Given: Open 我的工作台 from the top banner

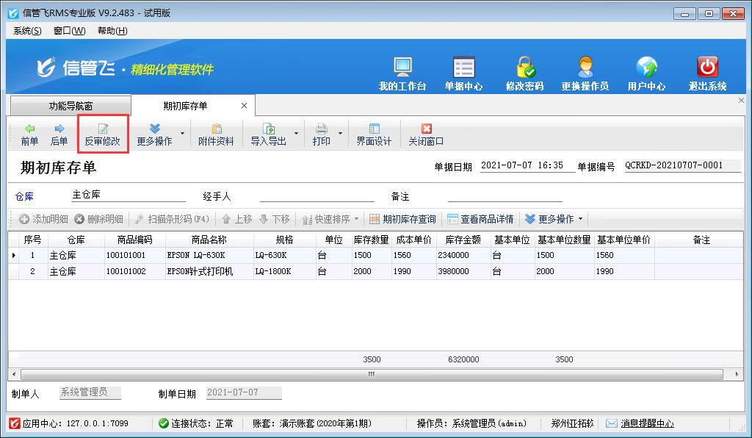Looking at the screenshot, I should click(402, 68).
